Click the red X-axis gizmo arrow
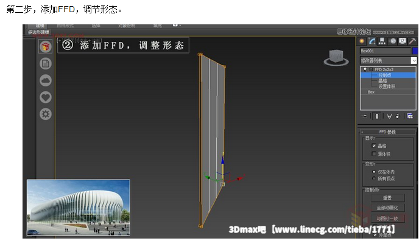The height and width of the screenshot is (241, 419). click(x=240, y=178)
